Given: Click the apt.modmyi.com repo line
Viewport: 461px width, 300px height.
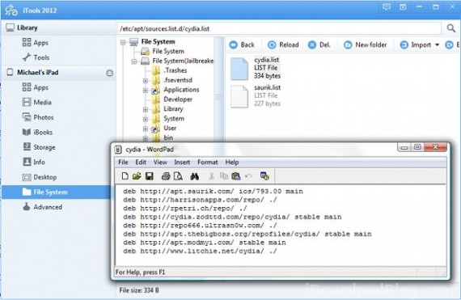Looking at the screenshot, I should tap(205, 243).
